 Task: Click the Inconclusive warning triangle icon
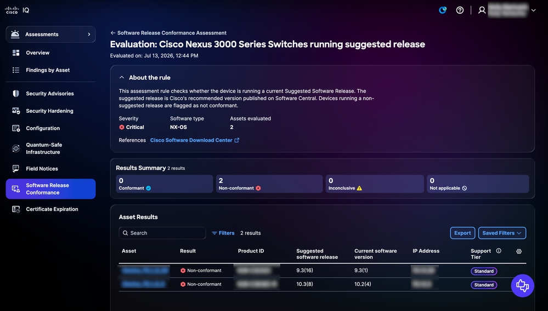(359, 188)
